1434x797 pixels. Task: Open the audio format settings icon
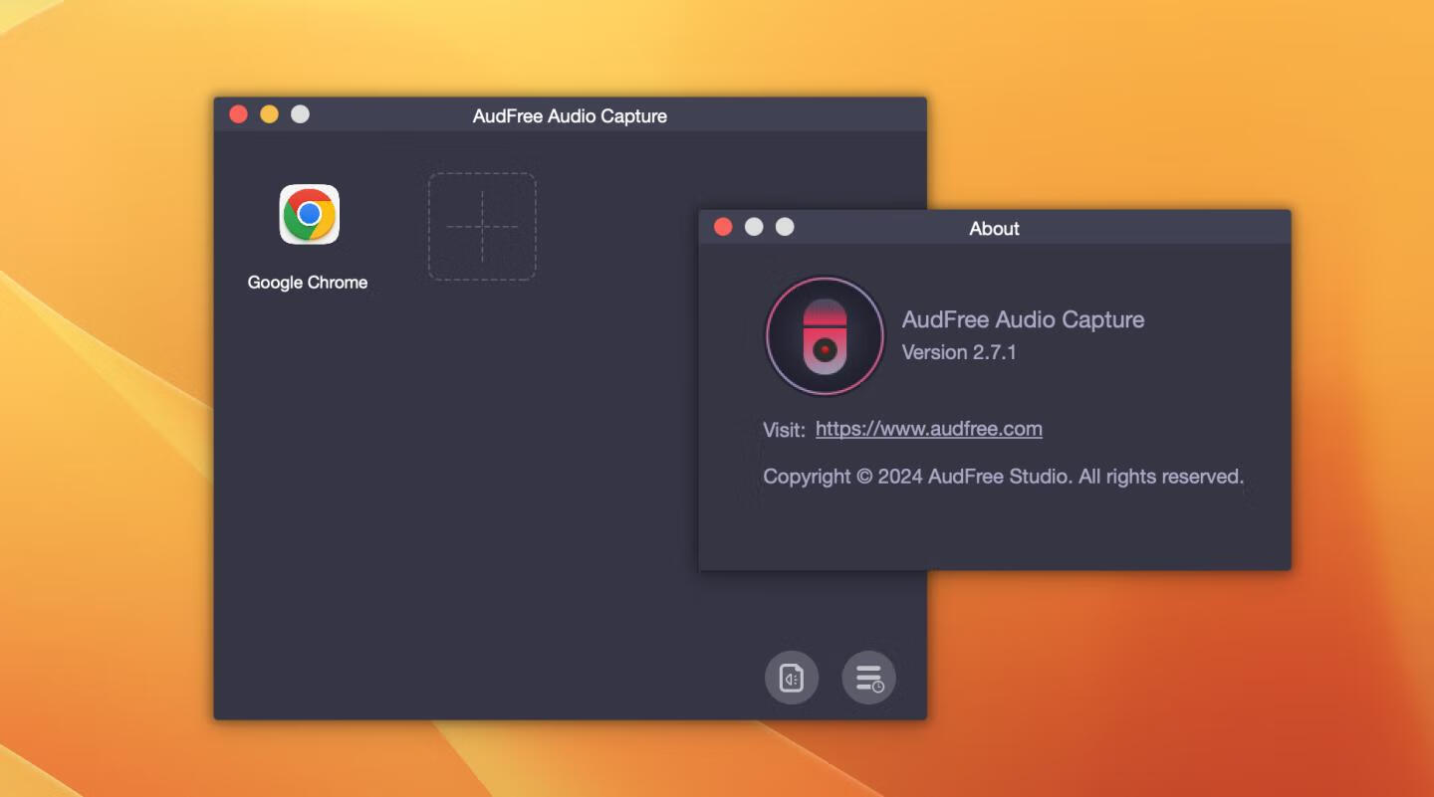tap(792, 678)
